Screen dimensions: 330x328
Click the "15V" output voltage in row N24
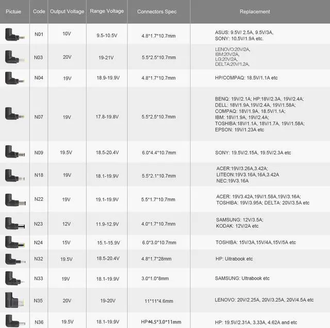tap(67, 243)
